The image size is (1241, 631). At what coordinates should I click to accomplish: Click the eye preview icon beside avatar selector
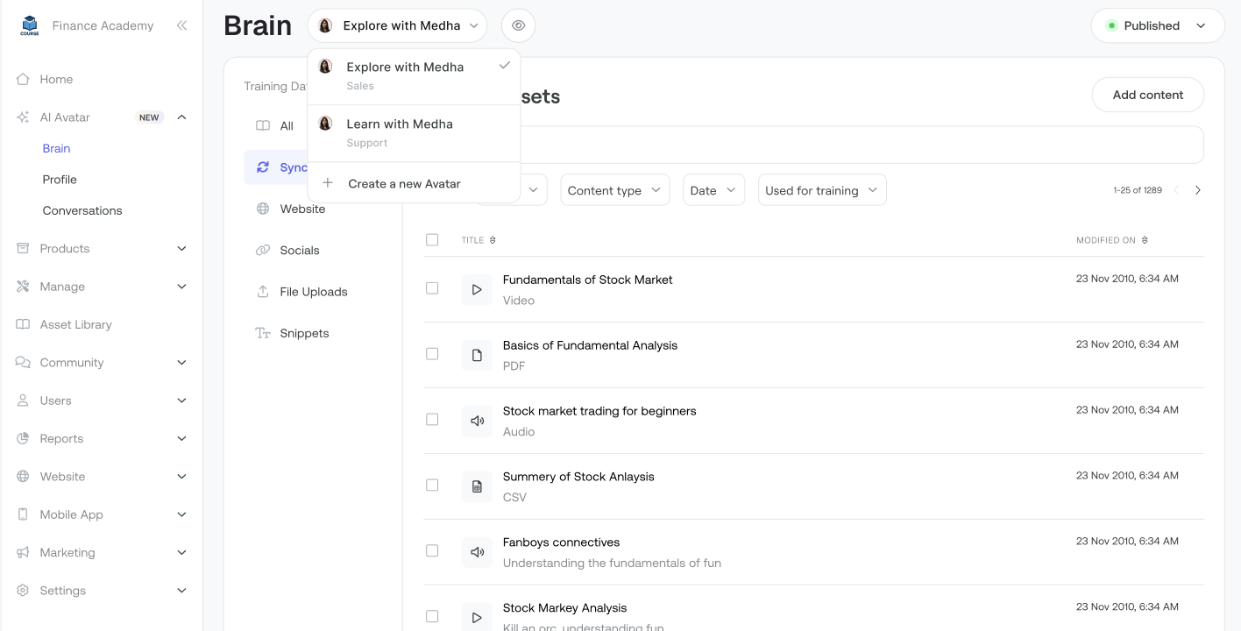click(518, 25)
